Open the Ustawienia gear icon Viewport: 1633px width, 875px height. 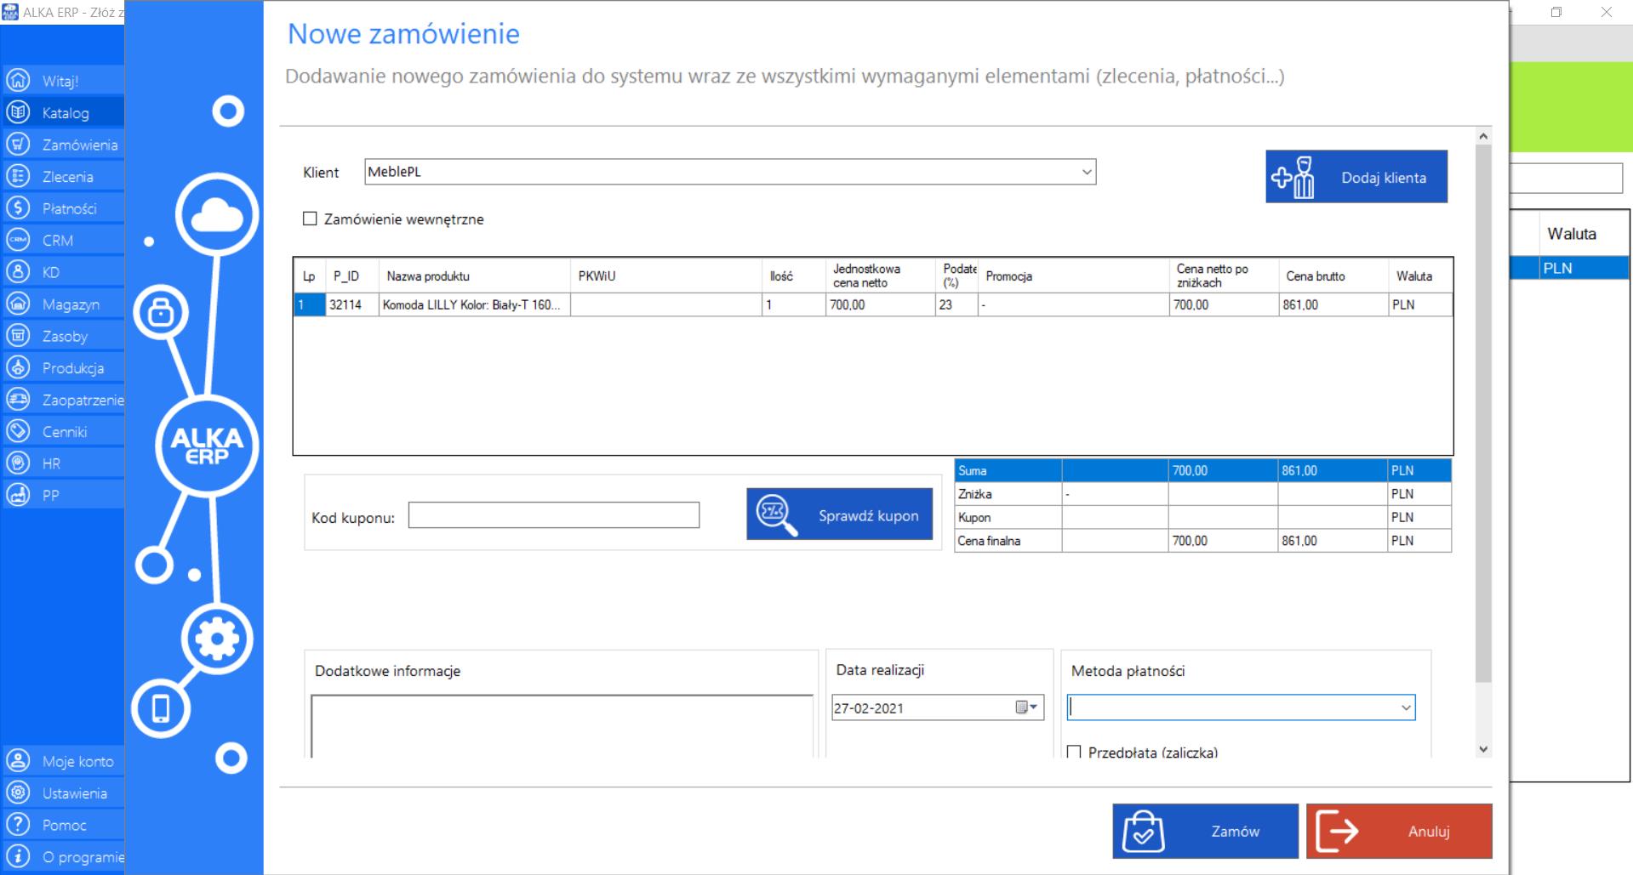pos(18,793)
